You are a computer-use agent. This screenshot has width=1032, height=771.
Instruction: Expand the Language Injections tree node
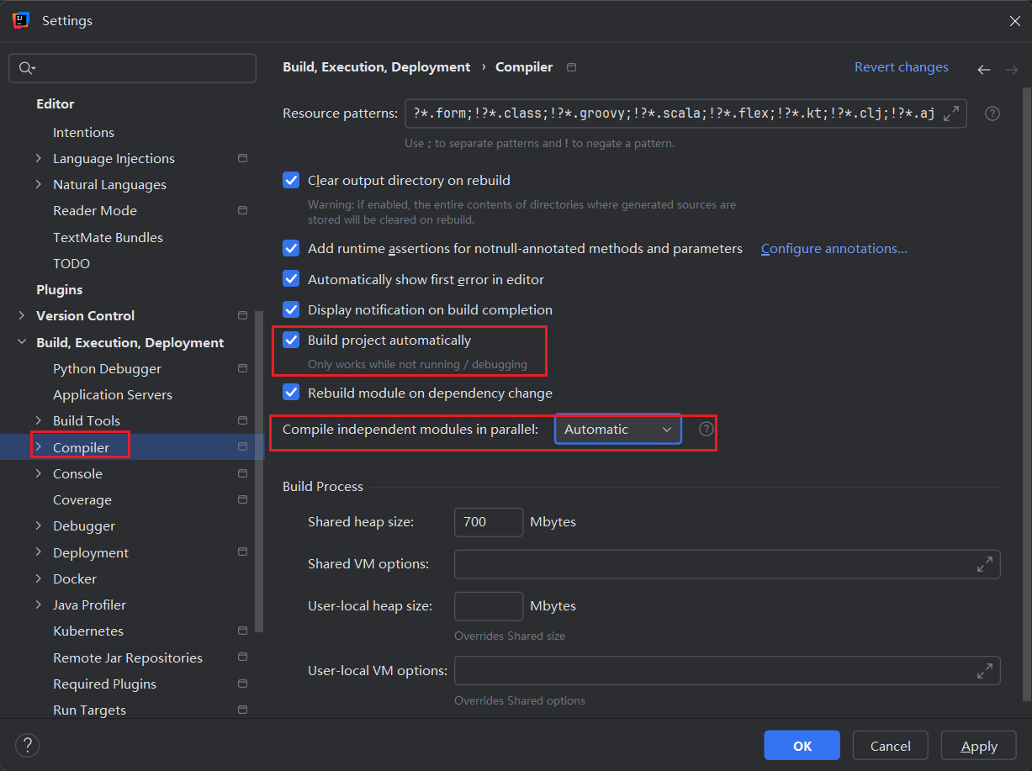[x=39, y=158]
